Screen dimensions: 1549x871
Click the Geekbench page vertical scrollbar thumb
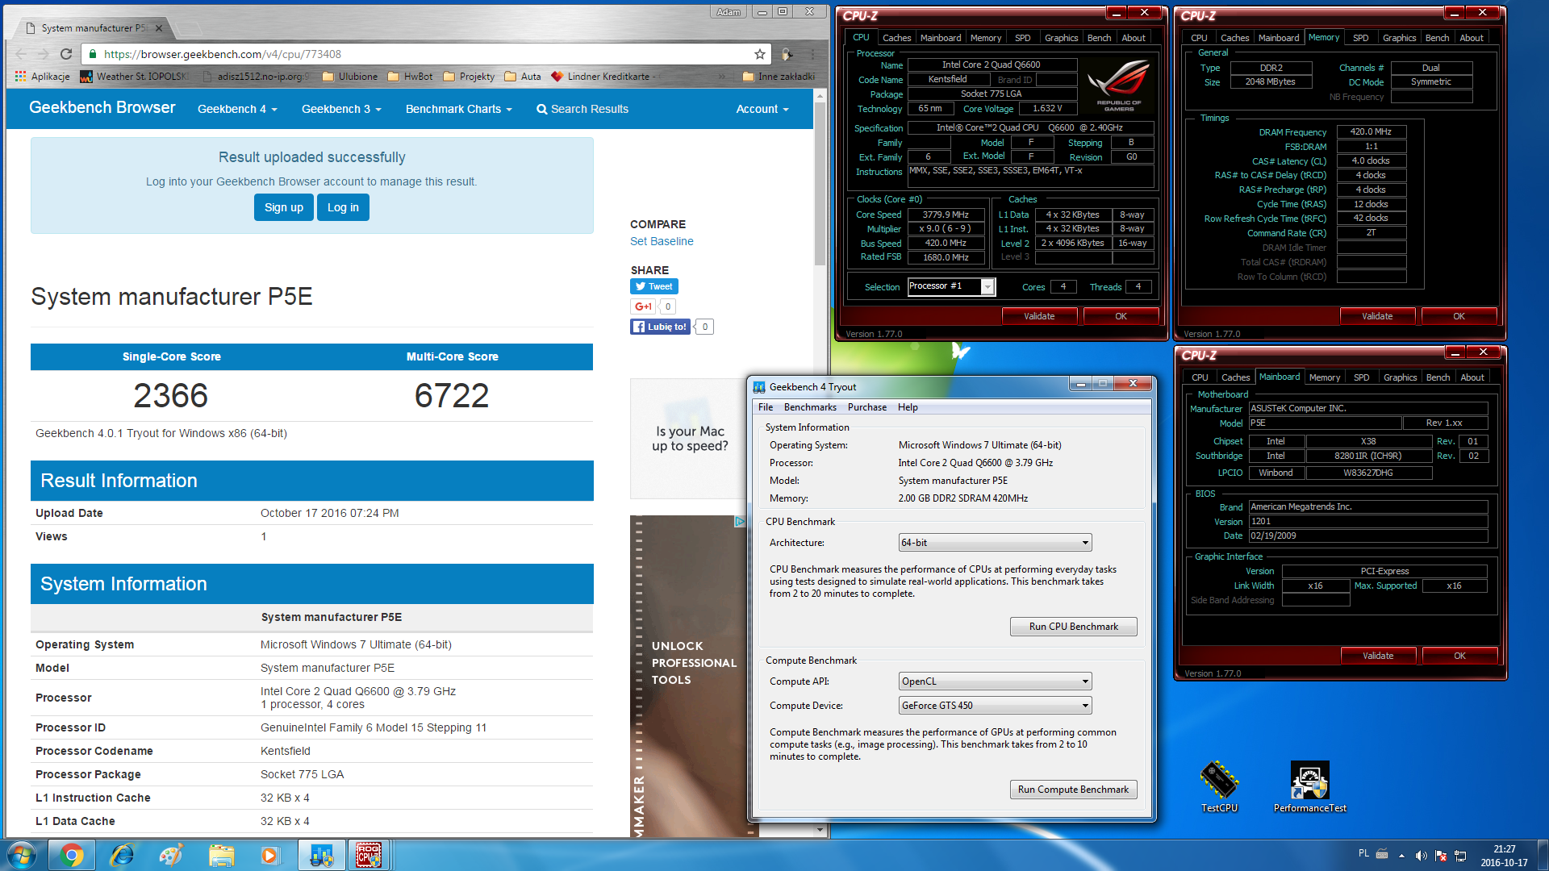click(820, 183)
